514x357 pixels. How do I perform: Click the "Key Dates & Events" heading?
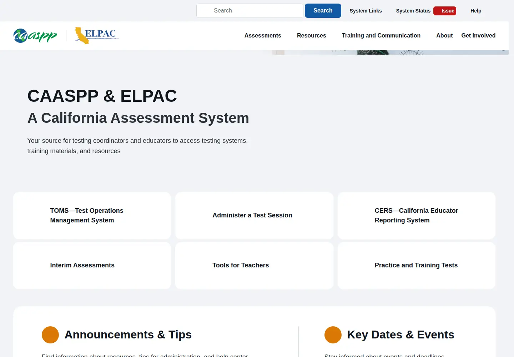tap(400, 335)
